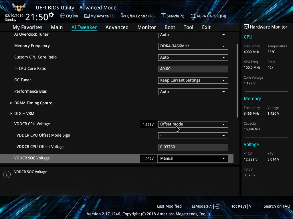
Task: Open MyFavorite(F3) list icon
Action: [87, 16]
